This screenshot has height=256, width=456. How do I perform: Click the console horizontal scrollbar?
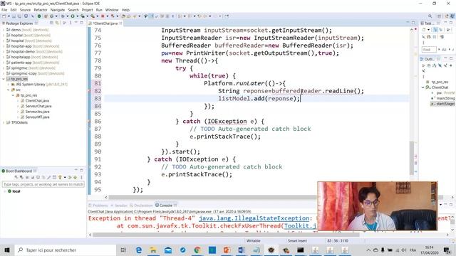(227, 235)
